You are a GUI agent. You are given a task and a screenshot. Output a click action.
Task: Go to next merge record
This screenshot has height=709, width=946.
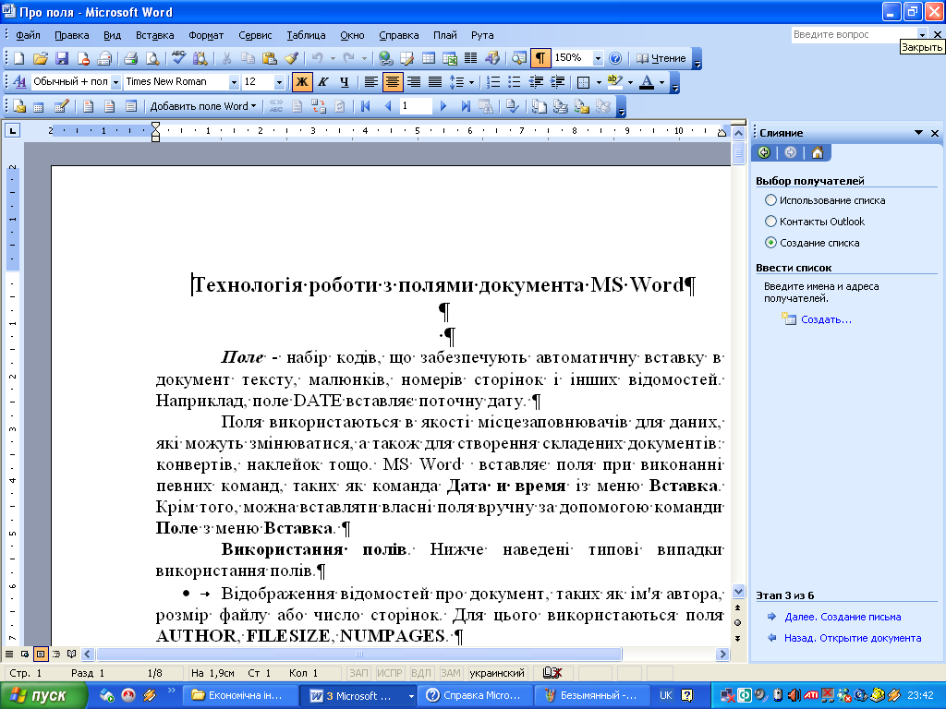[443, 107]
